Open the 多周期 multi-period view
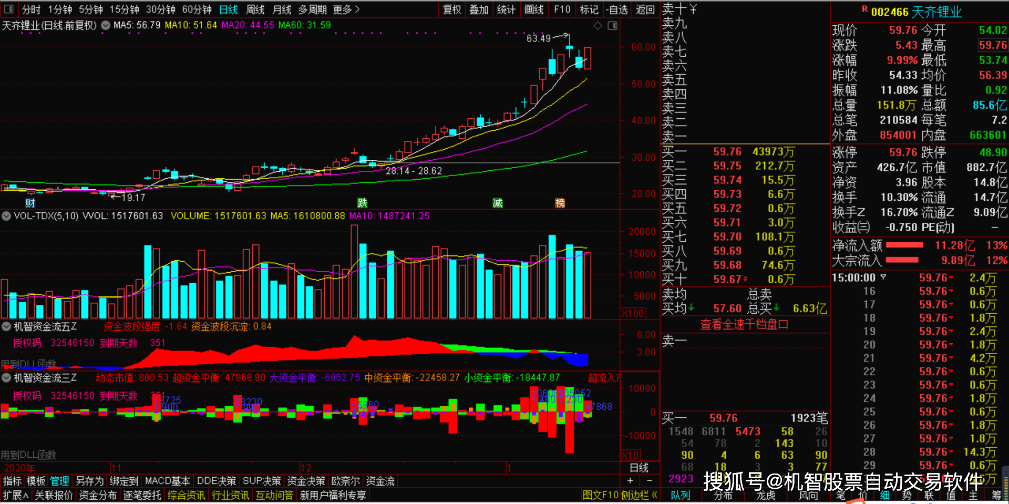This screenshot has width=1009, height=504. 312,9
